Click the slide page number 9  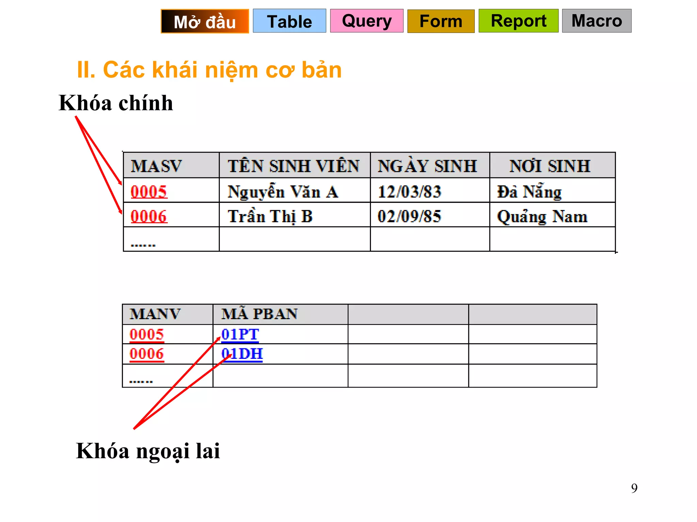coord(634,488)
